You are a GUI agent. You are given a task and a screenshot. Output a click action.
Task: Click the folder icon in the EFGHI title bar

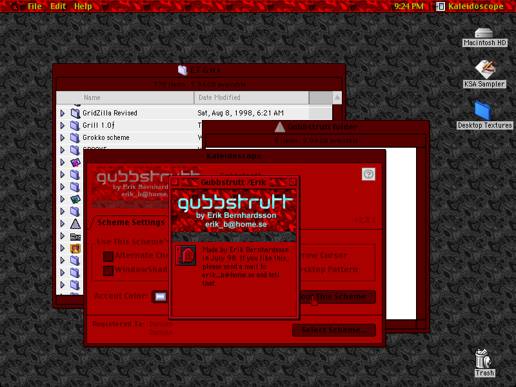[183, 70]
